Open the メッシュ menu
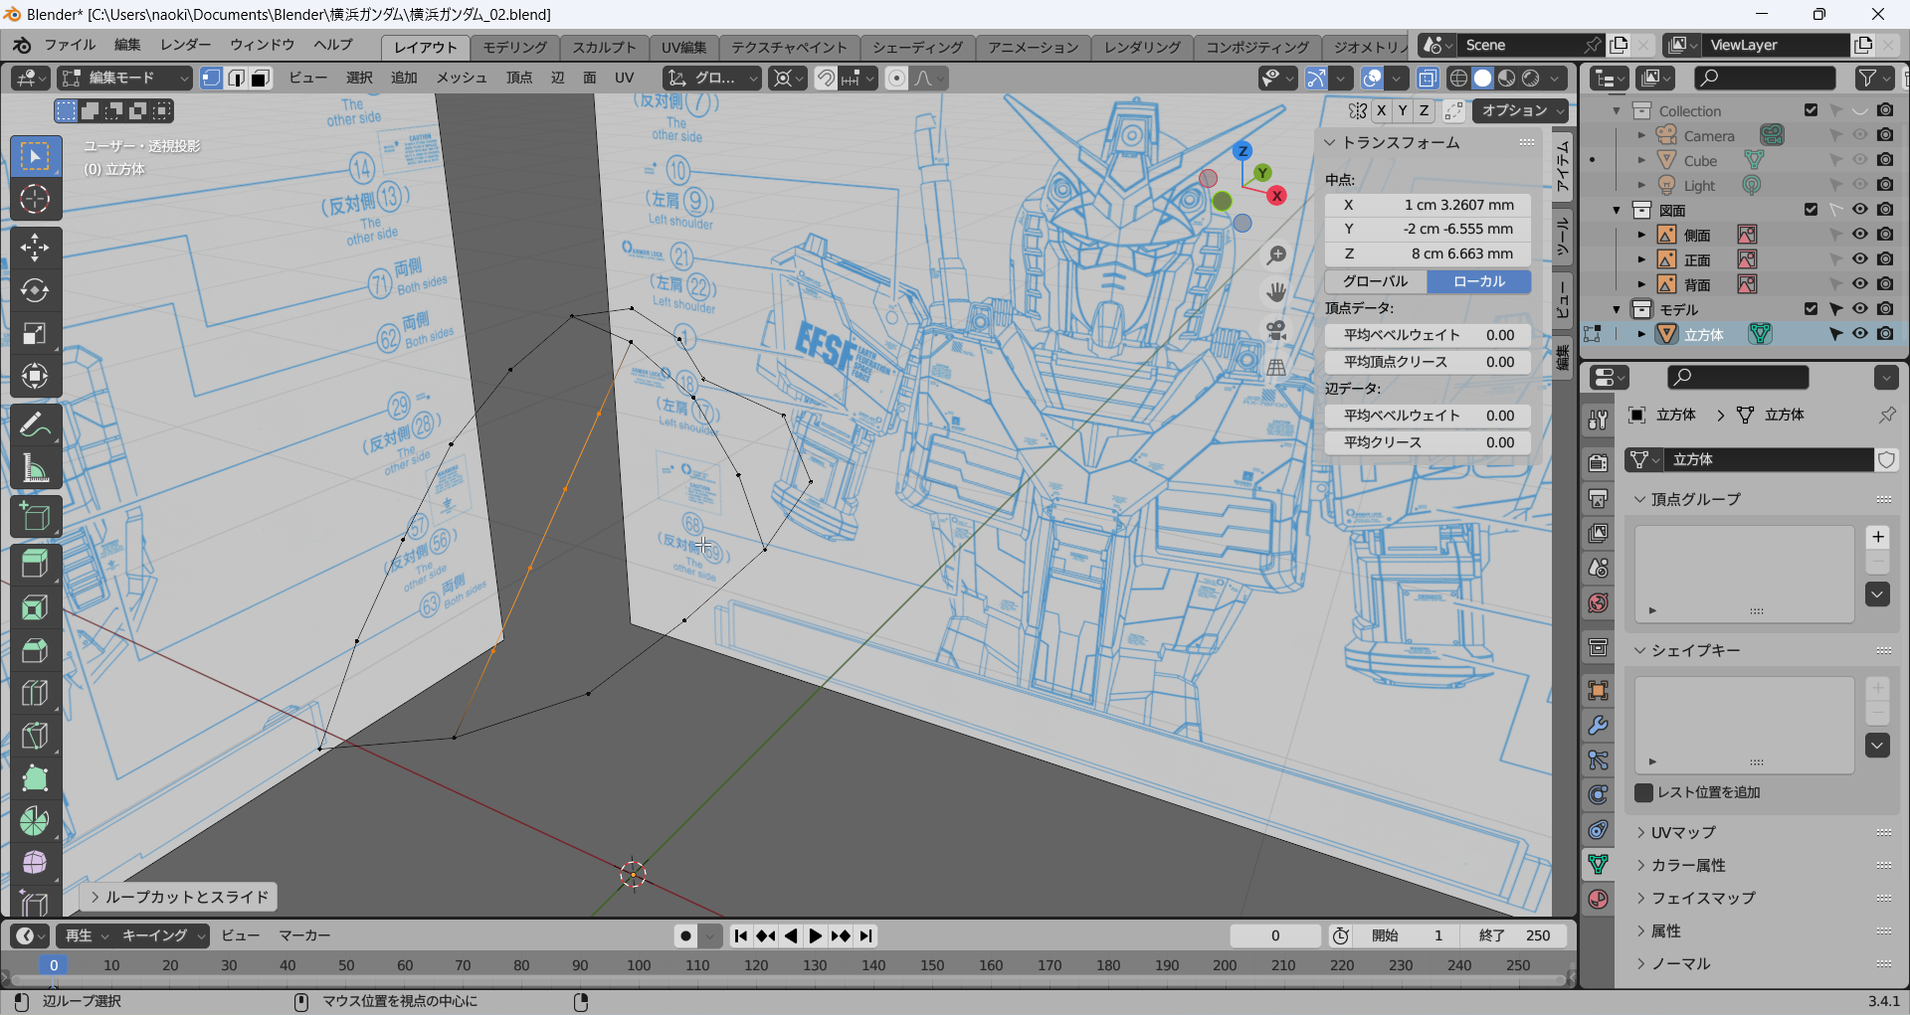Screen dimensions: 1910x1015 pyautogui.click(x=462, y=79)
